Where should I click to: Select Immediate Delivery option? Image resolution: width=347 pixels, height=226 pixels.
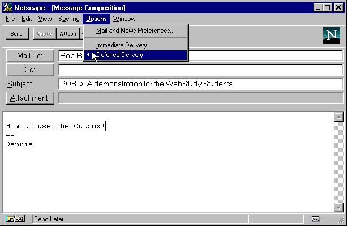135,45
